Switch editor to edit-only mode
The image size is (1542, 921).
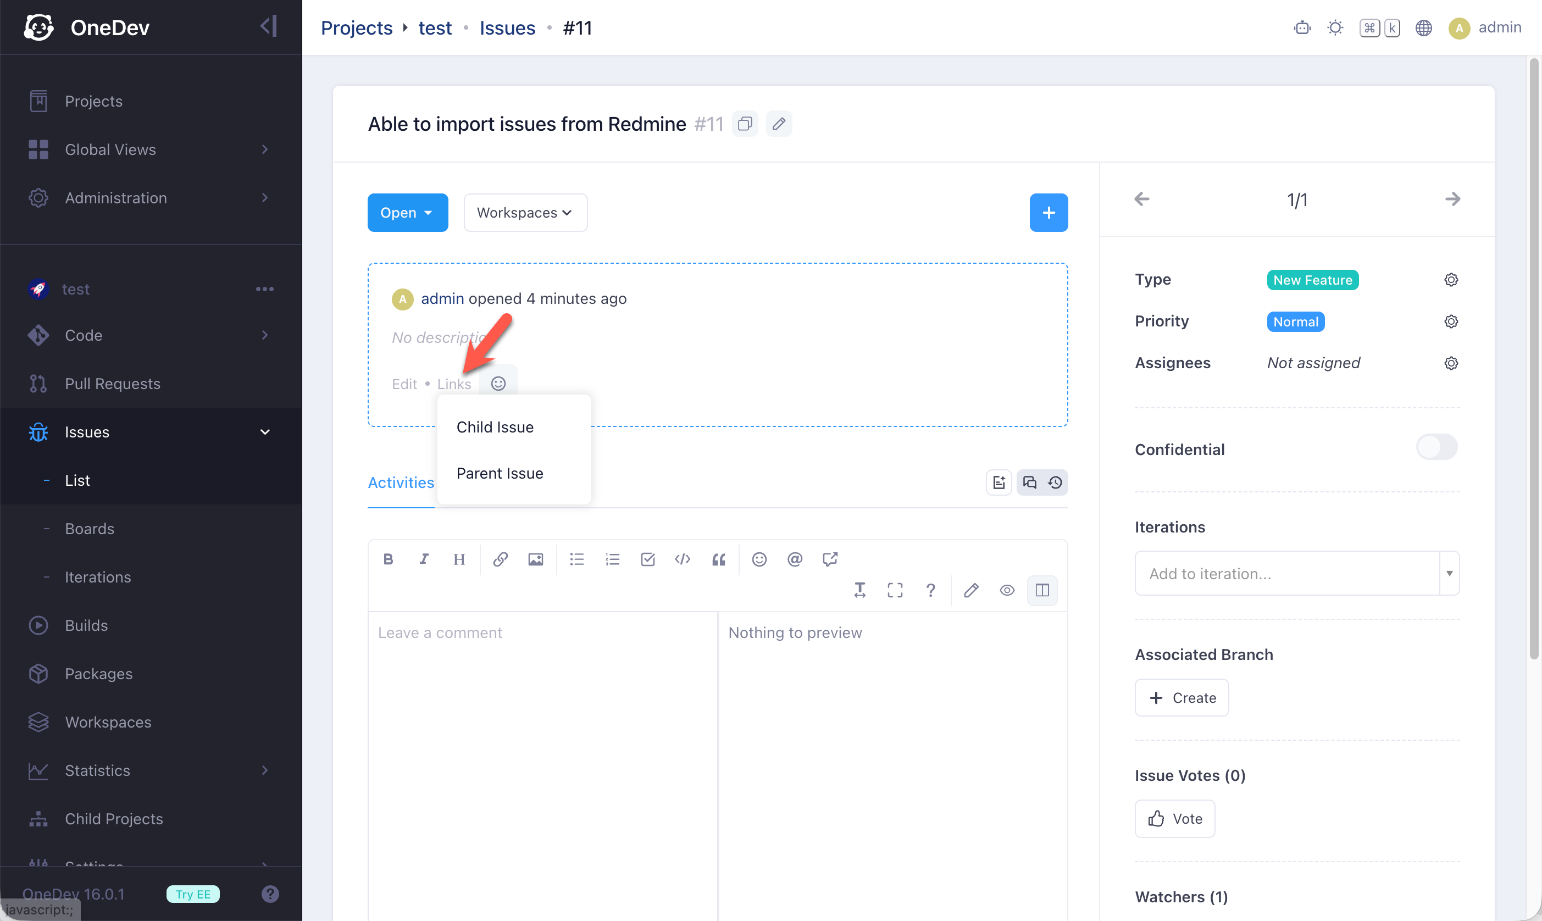(971, 590)
